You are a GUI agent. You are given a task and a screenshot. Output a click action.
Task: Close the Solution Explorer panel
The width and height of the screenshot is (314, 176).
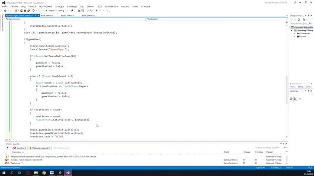[x=311, y=15]
